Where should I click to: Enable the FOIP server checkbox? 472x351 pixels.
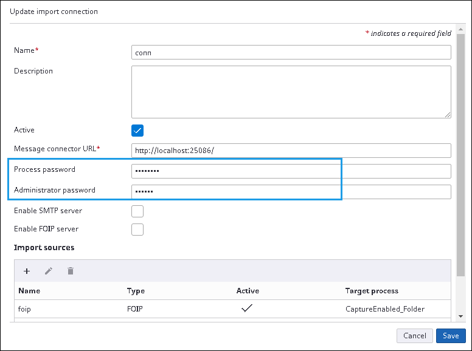click(x=137, y=229)
